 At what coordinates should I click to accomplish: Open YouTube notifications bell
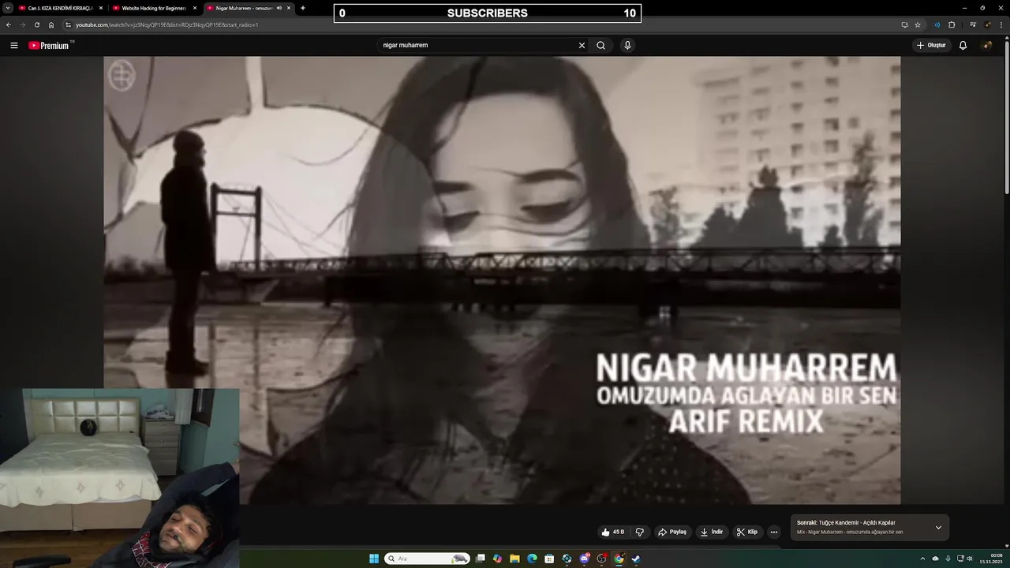pos(963,46)
